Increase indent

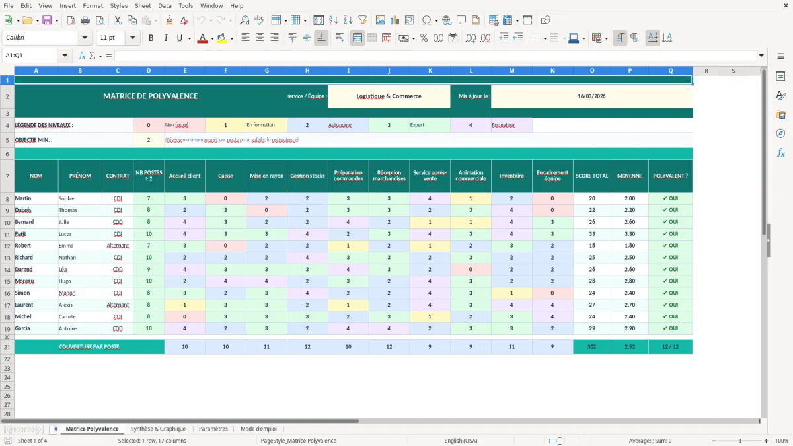tap(504, 38)
